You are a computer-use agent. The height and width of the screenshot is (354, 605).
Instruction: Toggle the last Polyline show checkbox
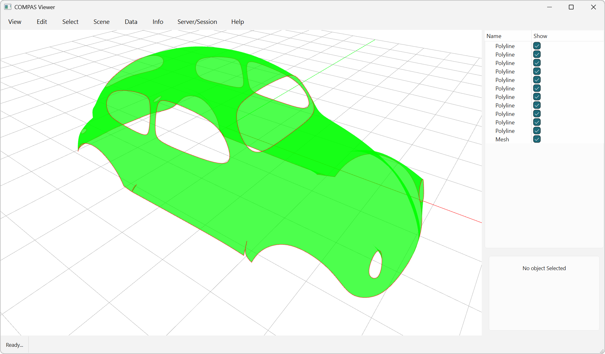click(x=537, y=131)
